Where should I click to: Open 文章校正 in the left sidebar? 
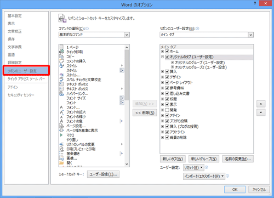(x=15, y=31)
